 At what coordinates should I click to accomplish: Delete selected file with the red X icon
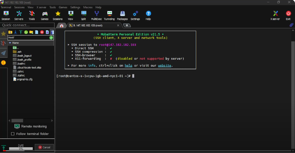[42, 32]
